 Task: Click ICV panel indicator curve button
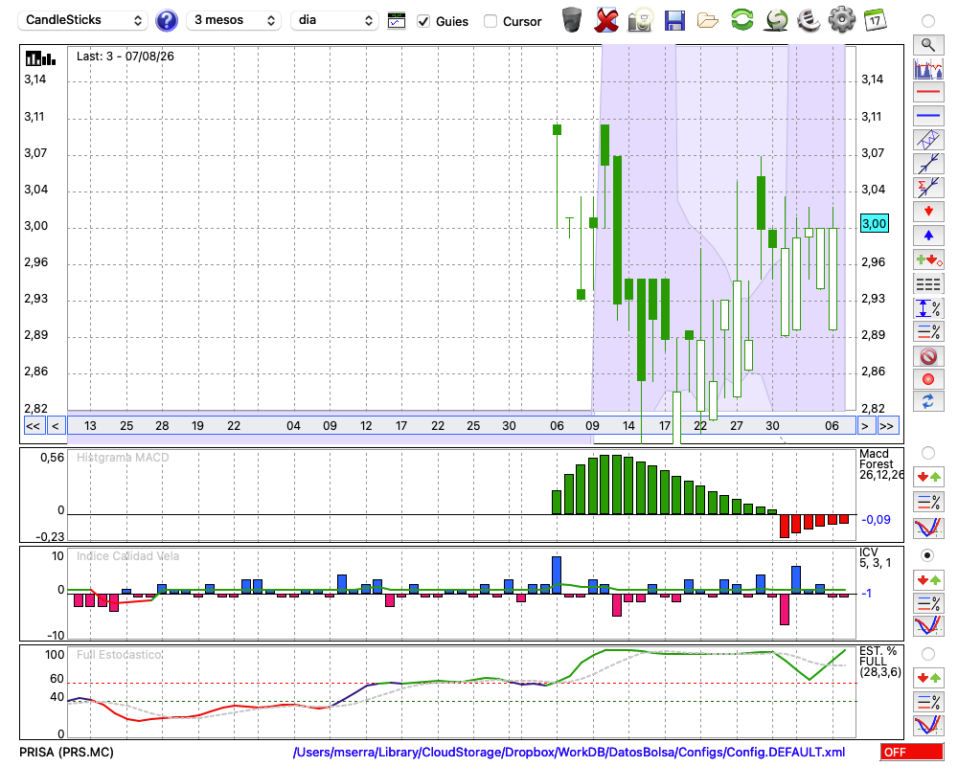click(928, 626)
